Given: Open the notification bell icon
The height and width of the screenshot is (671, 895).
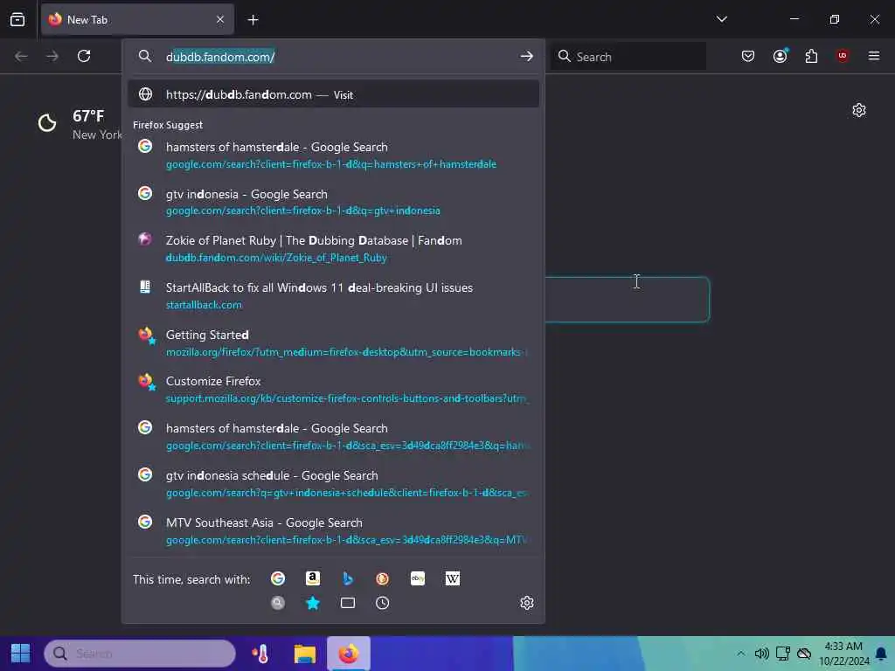Looking at the screenshot, I should 881,654.
